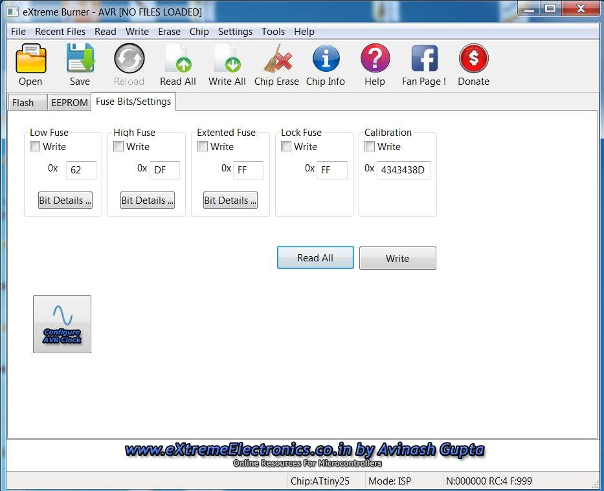
Task: Click the Open folder icon
Action: [31, 58]
